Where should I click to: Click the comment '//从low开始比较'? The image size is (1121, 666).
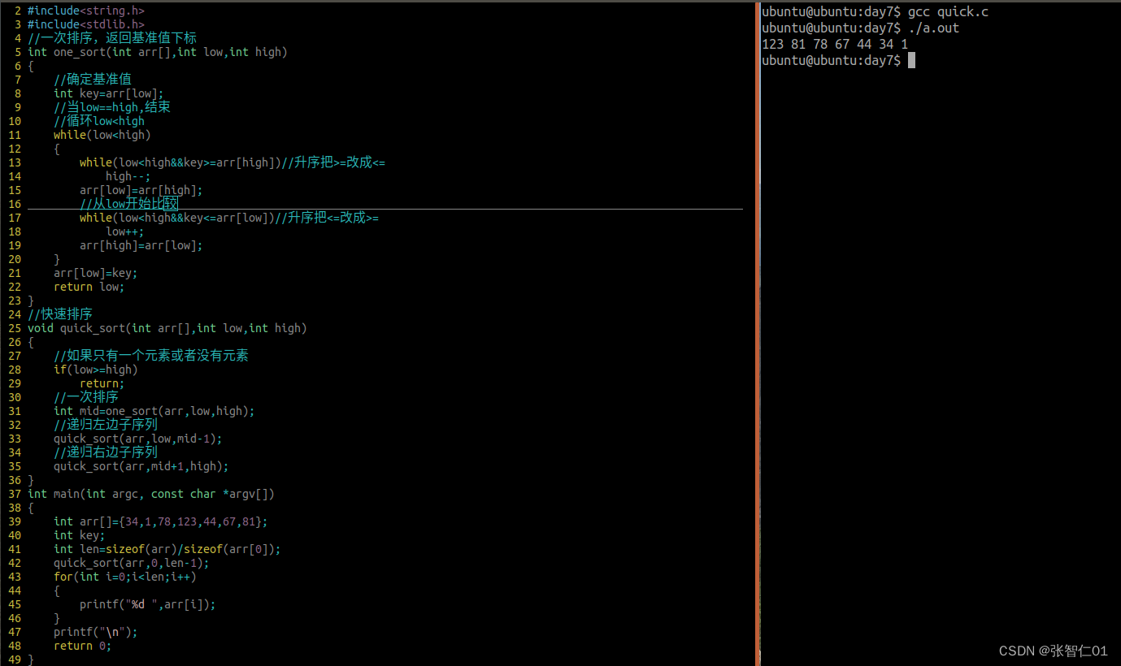pyautogui.click(x=128, y=204)
